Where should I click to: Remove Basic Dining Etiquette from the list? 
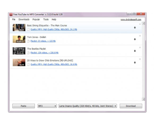coord(140,24)
